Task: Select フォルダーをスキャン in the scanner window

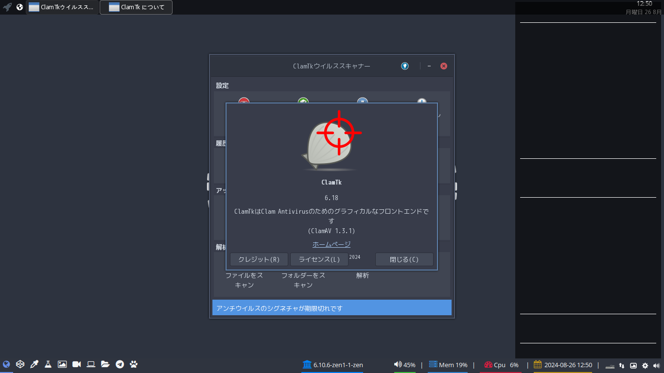Action: click(303, 280)
